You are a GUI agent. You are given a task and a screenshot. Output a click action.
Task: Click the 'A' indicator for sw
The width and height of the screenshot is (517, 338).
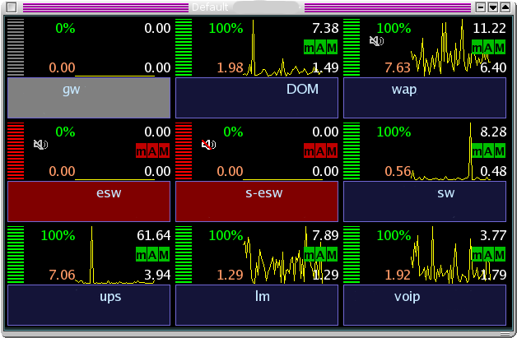pos(488,151)
